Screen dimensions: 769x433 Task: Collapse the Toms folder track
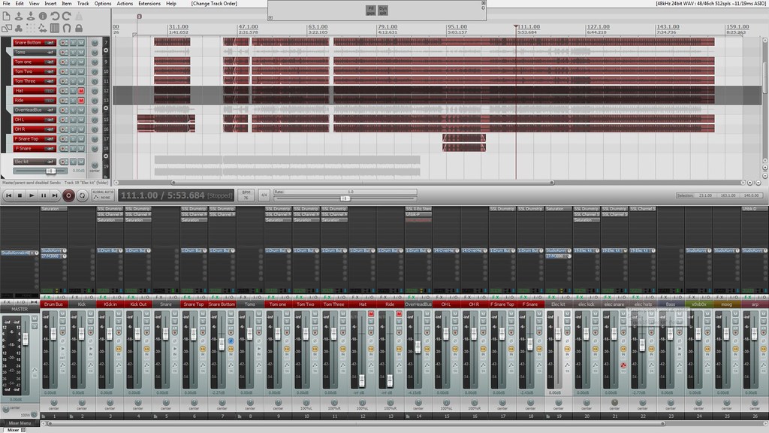click(x=11, y=52)
